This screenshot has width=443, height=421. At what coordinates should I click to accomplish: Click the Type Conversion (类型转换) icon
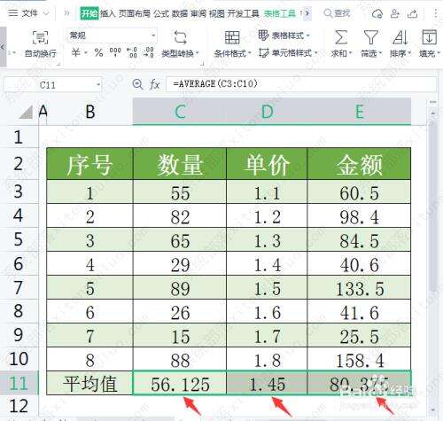180,38
